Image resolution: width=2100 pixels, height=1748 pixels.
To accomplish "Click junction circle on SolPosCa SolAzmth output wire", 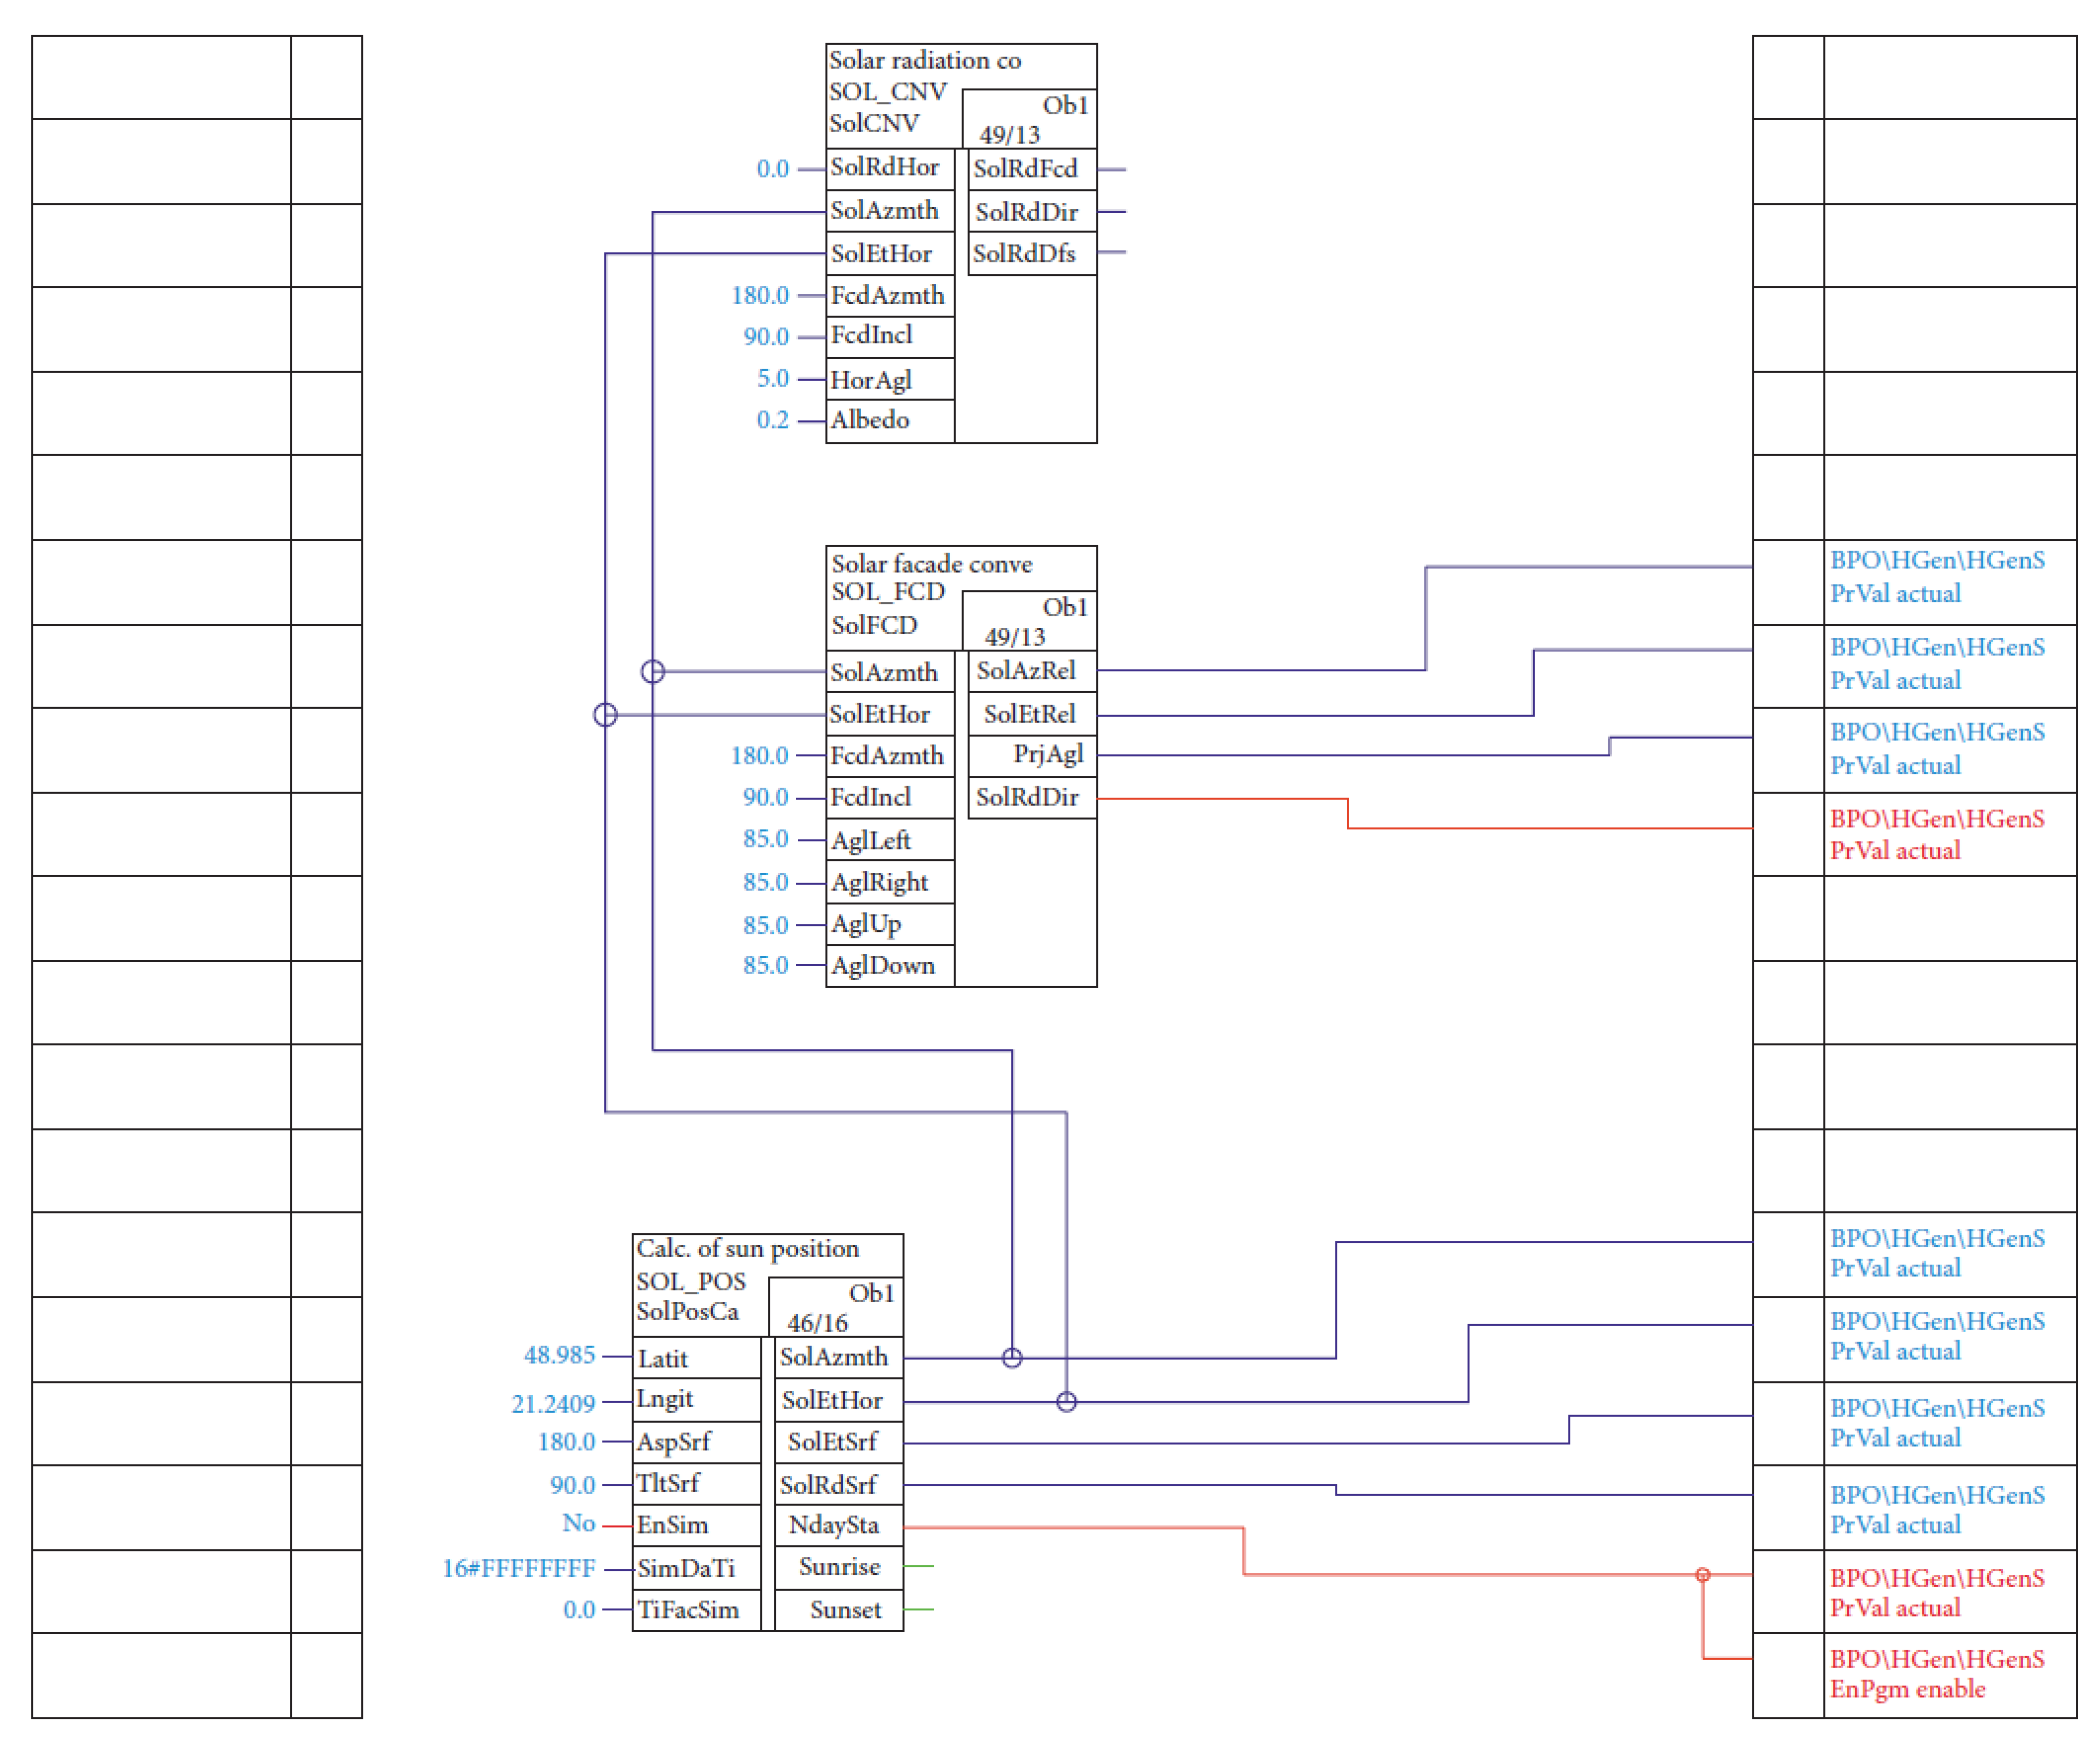I will pyautogui.click(x=1012, y=1358).
